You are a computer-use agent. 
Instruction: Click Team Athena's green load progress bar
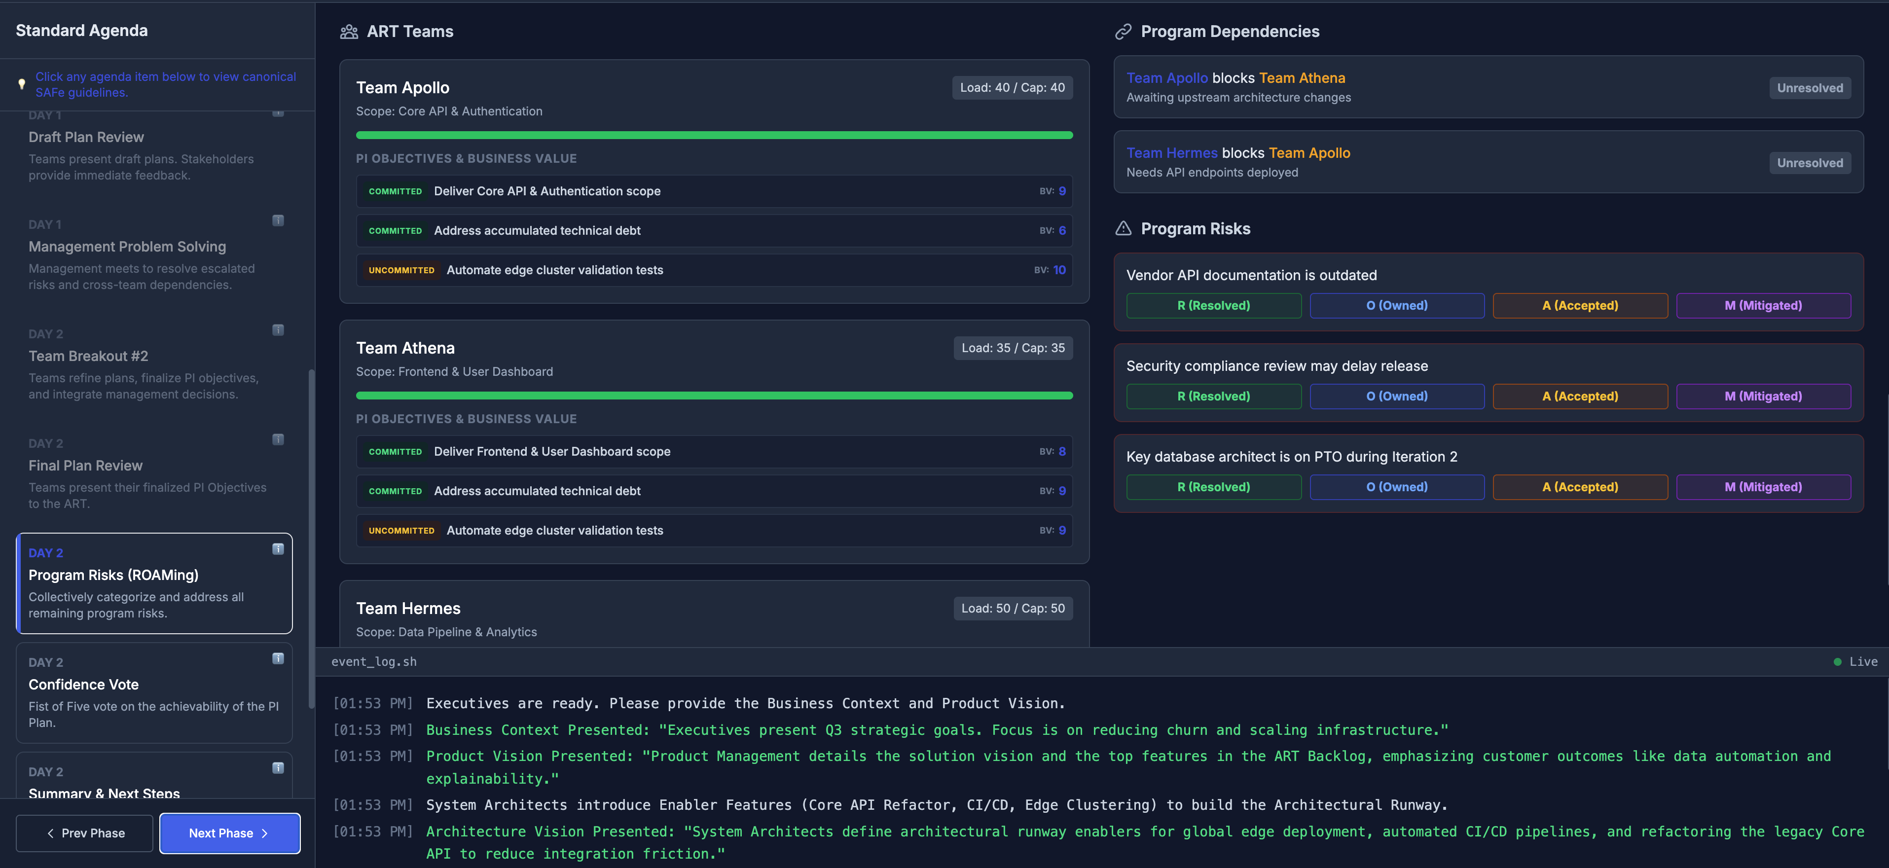click(x=714, y=396)
